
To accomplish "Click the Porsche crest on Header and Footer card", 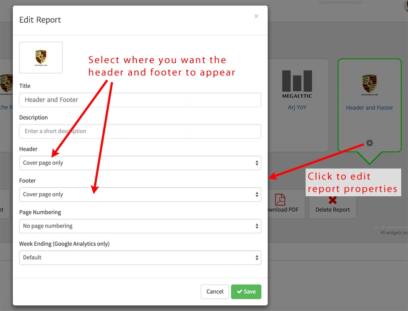I will pyautogui.click(x=369, y=83).
